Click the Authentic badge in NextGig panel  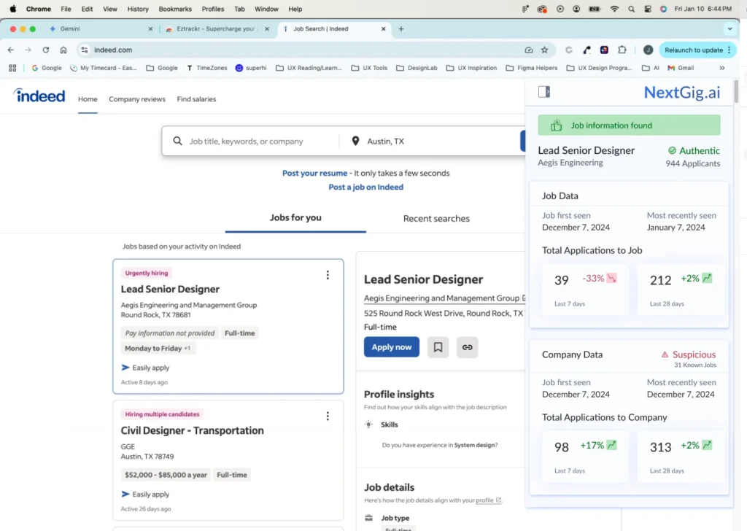coord(694,150)
